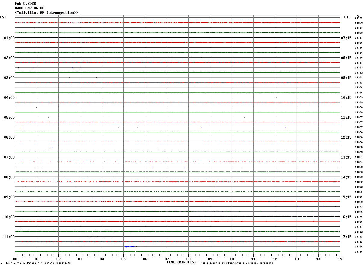The image size is (364, 267).
Task: Click the DC value 14363
Action: (x=359, y=227)
